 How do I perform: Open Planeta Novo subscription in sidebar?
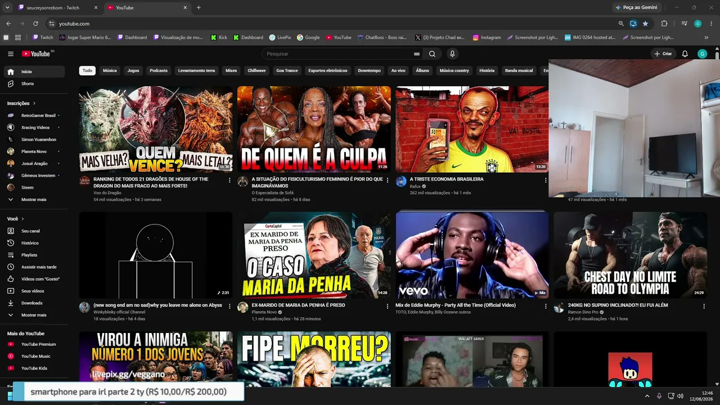34,151
